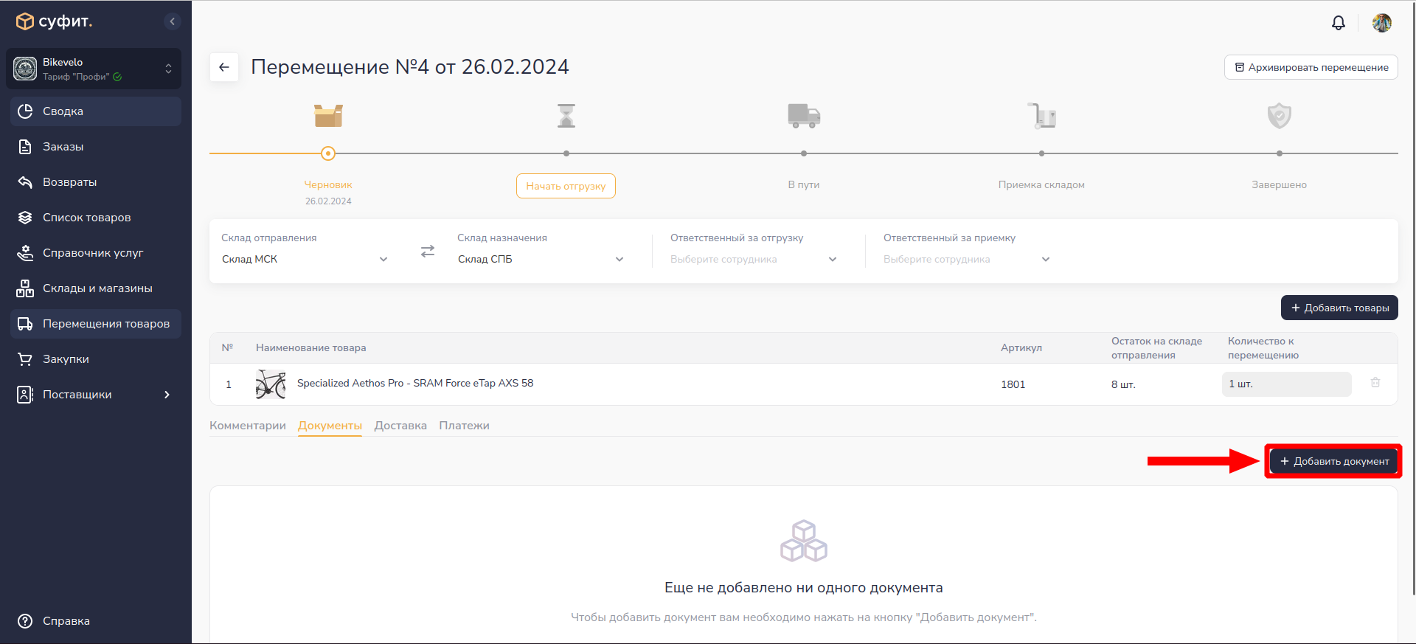The height and width of the screenshot is (644, 1416).
Task: Expand the Поставщики submenu arrow
Action: click(167, 395)
